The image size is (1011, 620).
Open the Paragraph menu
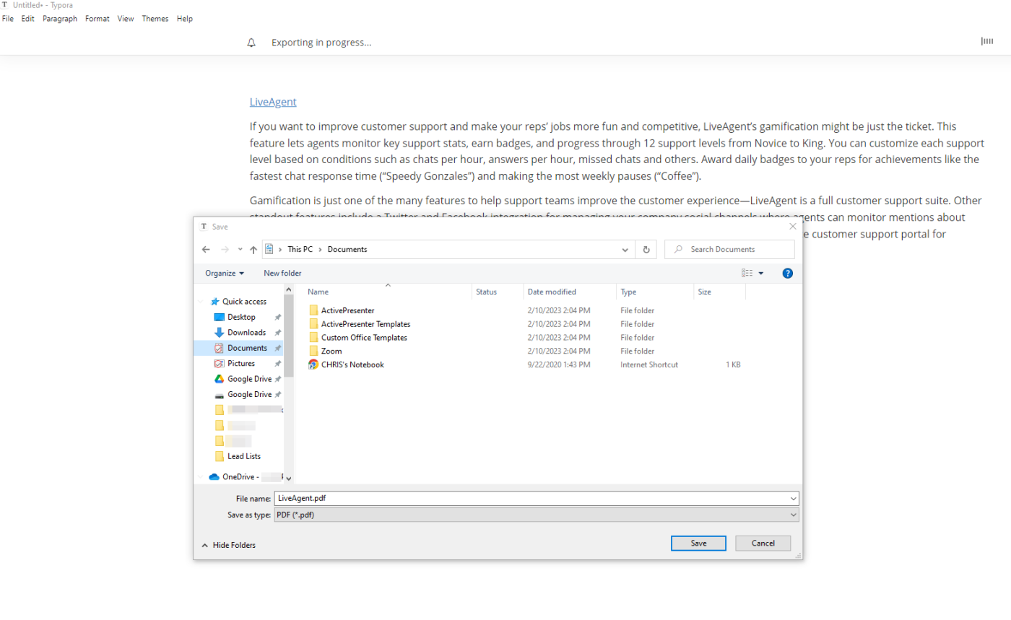(x=60, y=19)
